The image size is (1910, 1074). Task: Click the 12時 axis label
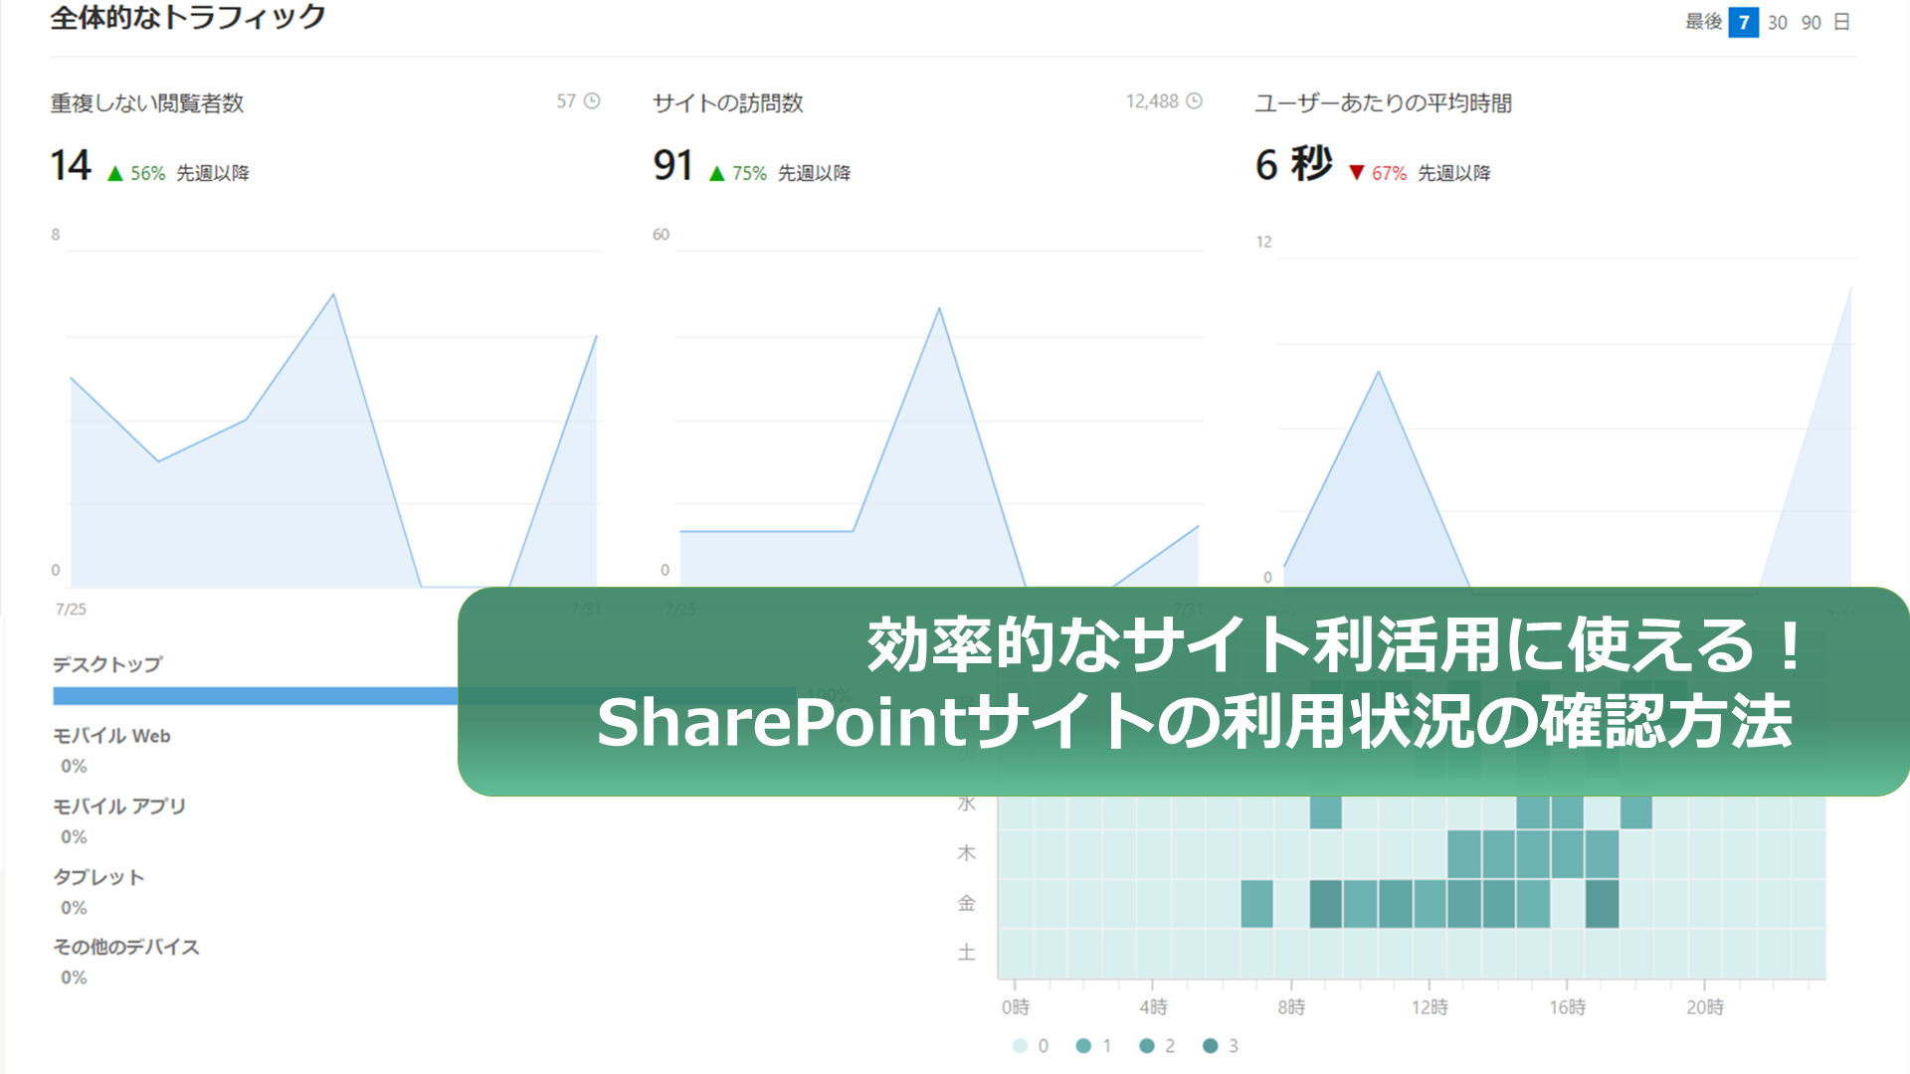[x=1430, y=1007]
